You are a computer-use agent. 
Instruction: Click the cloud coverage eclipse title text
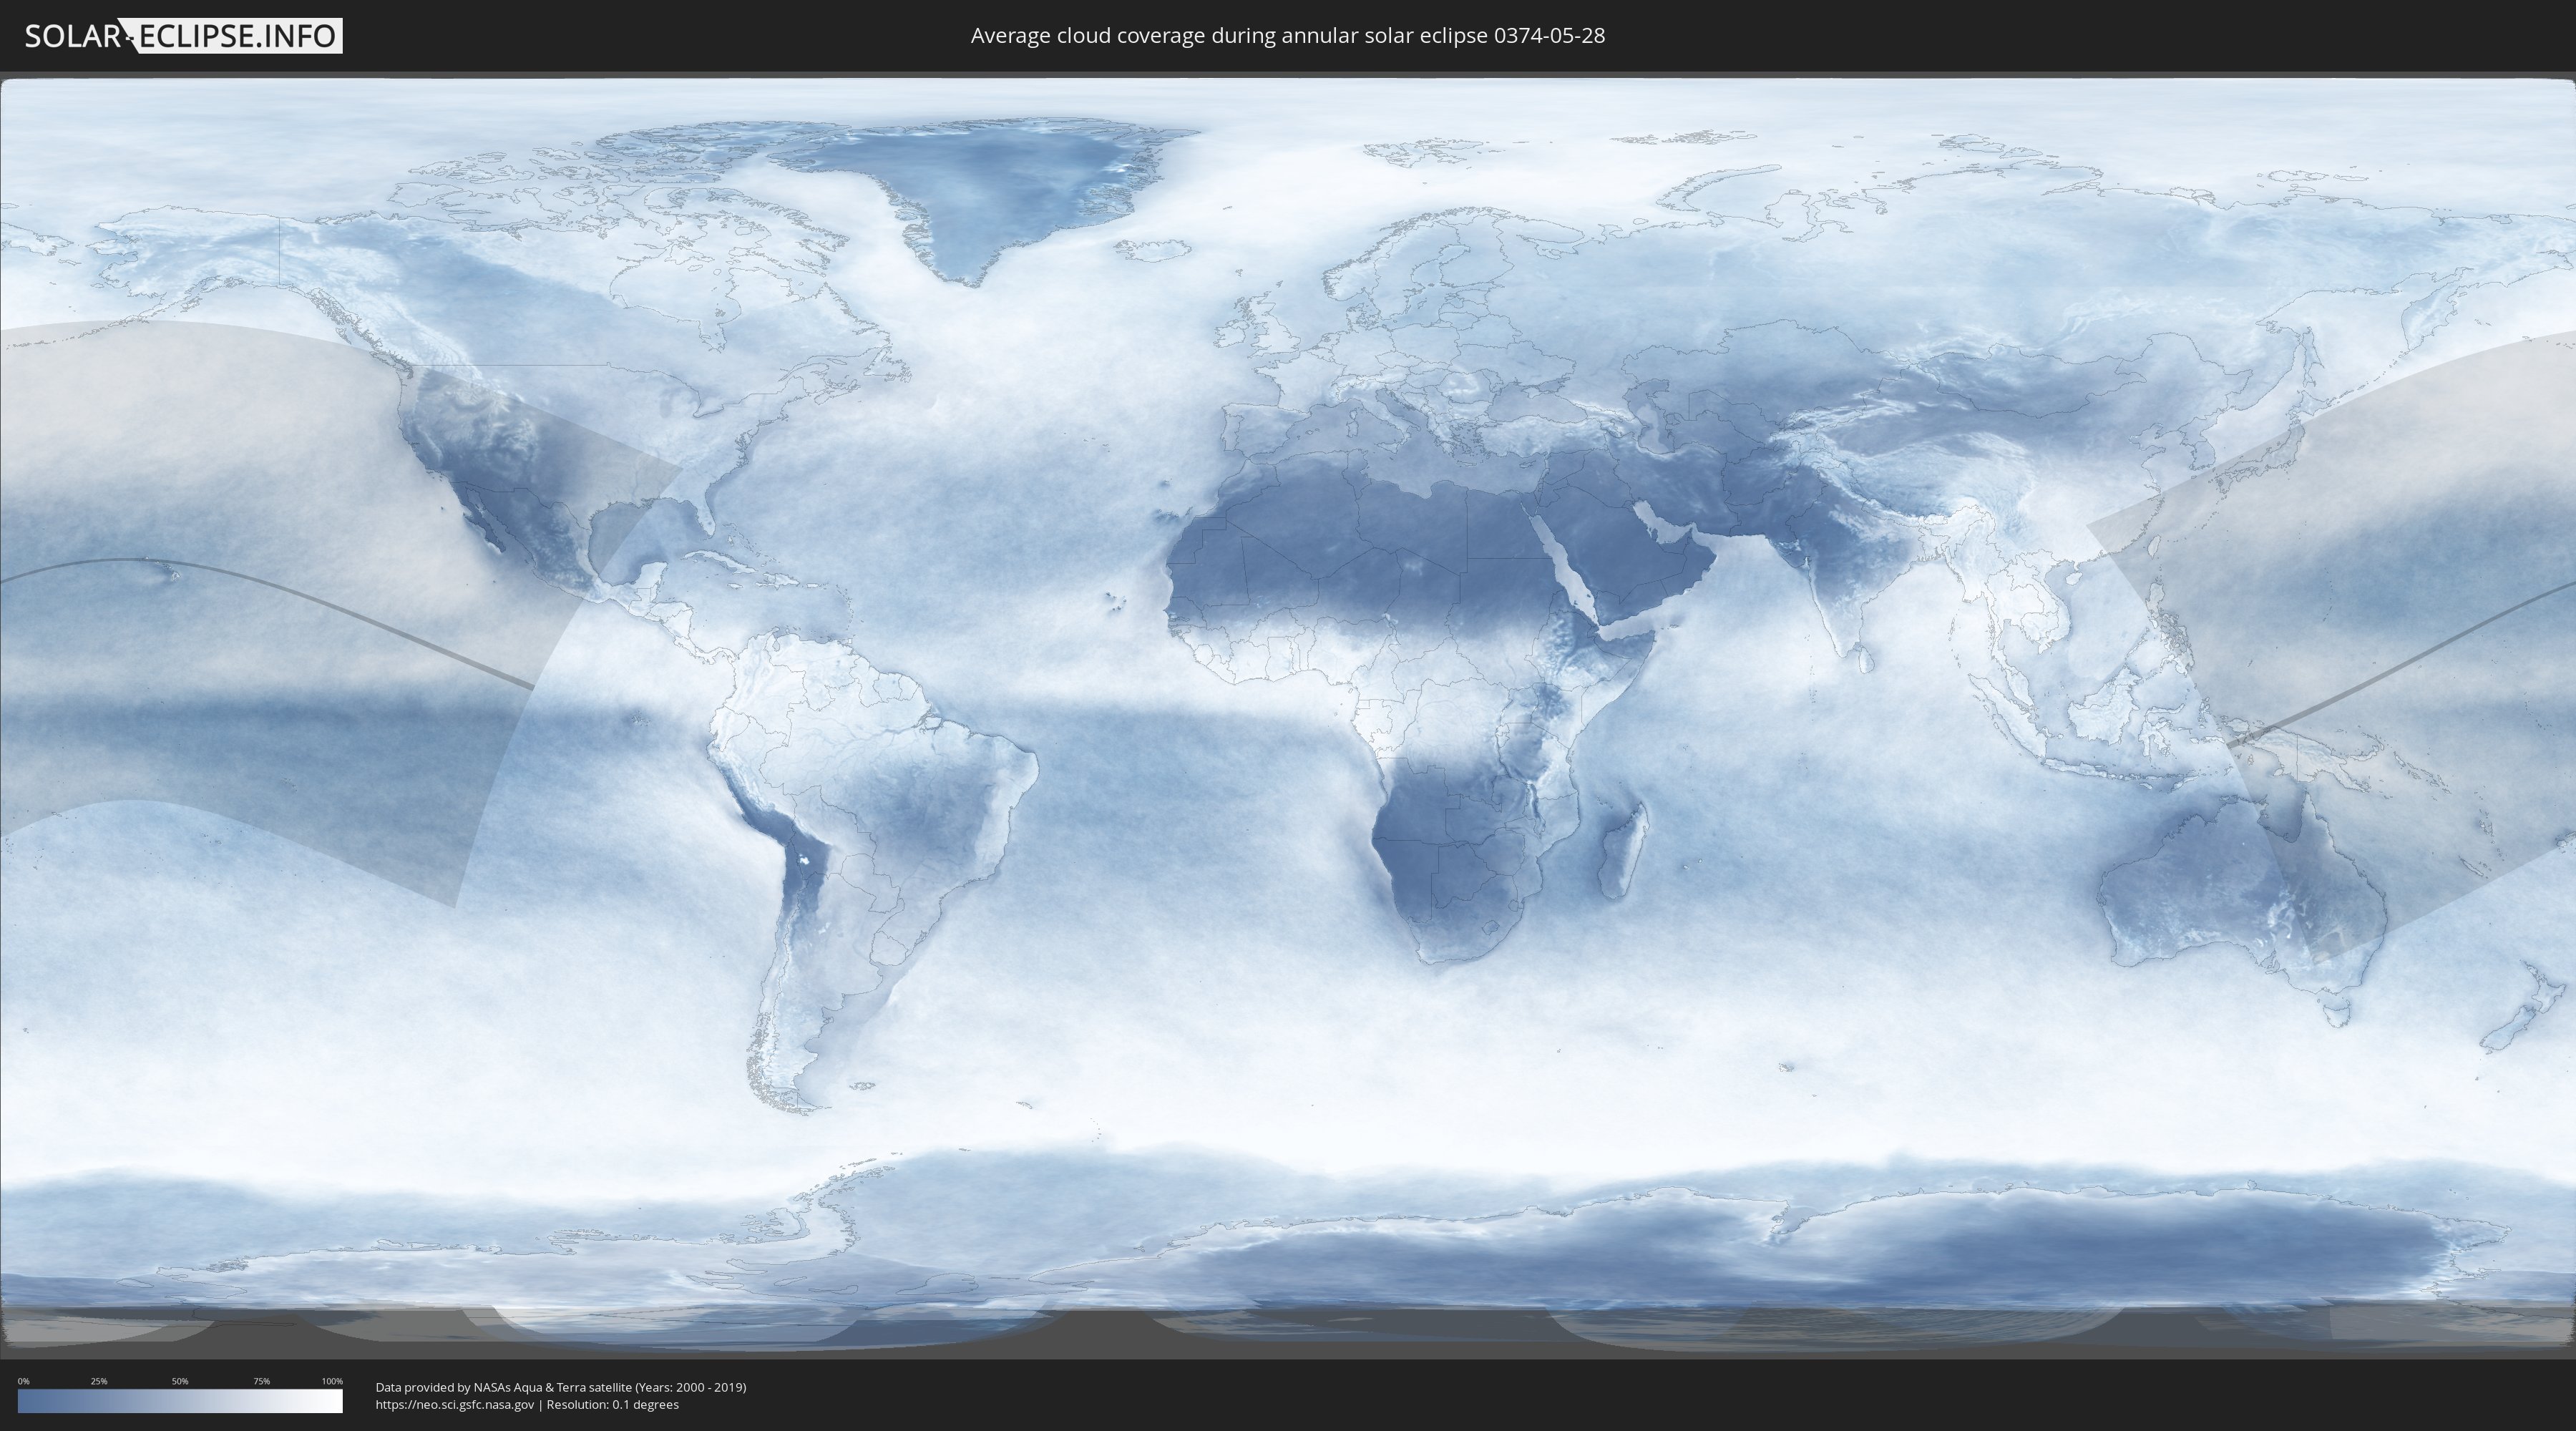(1288, 36)
